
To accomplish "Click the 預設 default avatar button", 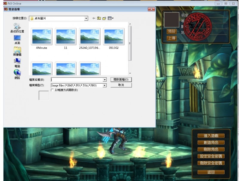I will point(172,31).
